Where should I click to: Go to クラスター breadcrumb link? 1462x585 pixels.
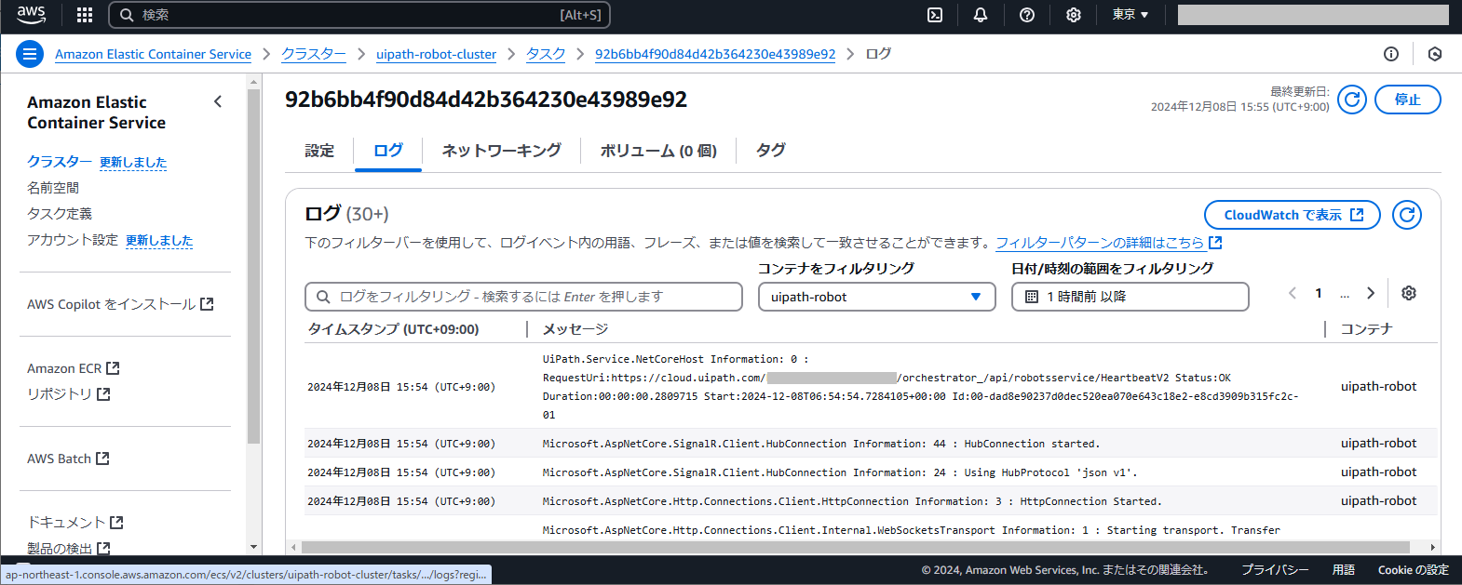point(314,54)
